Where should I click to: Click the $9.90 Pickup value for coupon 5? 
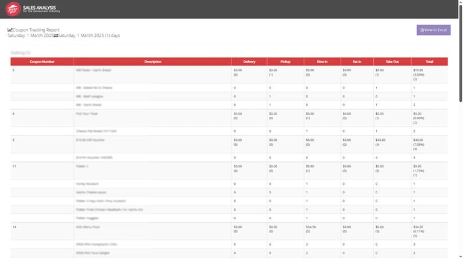(285, 75)
